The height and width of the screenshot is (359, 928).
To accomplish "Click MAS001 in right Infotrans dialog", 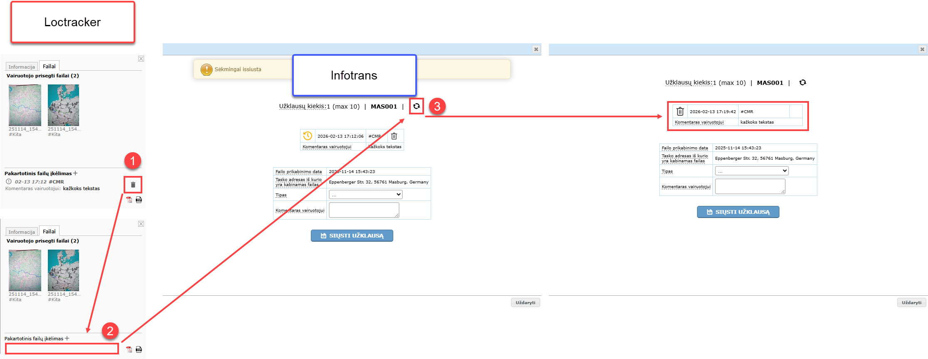I will click(x=770, y=83).
